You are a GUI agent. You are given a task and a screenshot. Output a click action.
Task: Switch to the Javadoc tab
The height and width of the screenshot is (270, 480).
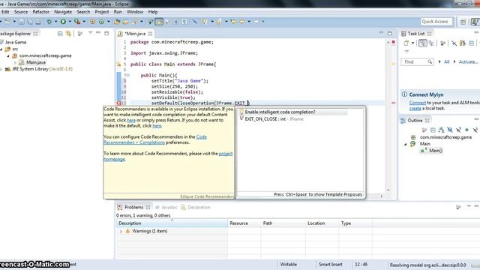tap(166, 207)
